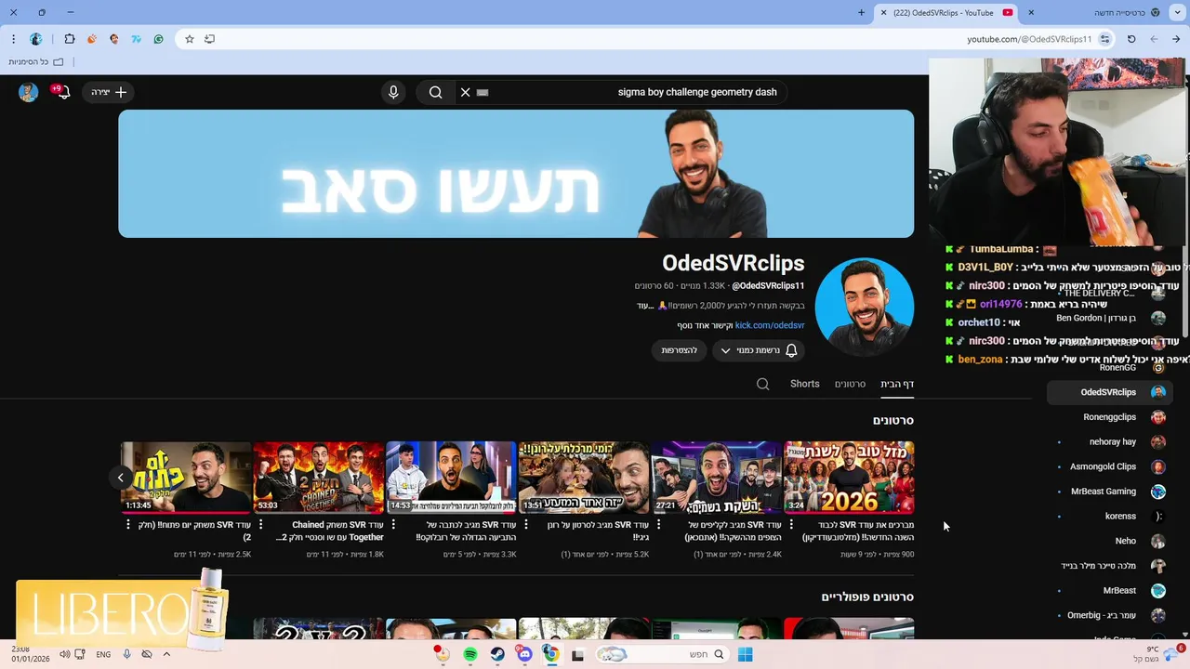Click the Videos section heading
Screen dimensions: 1190x669
893,420
